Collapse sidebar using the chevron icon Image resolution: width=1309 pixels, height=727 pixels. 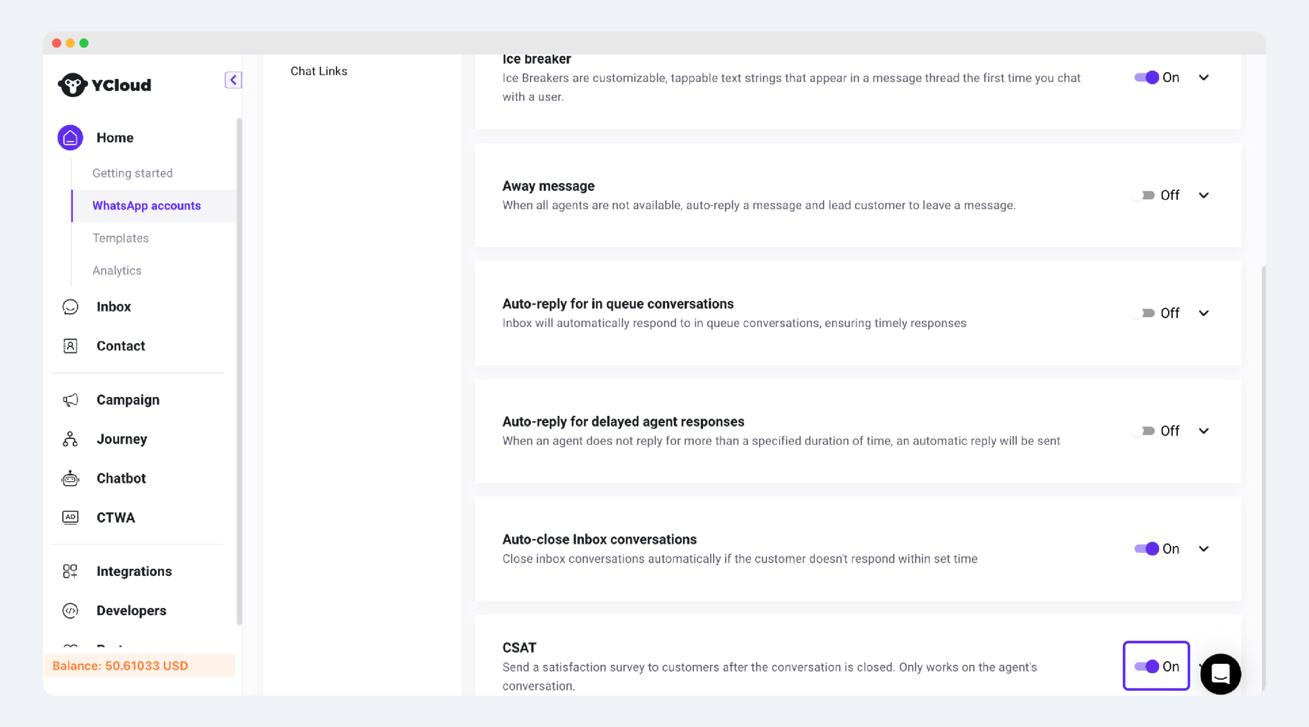click(233, 80)
